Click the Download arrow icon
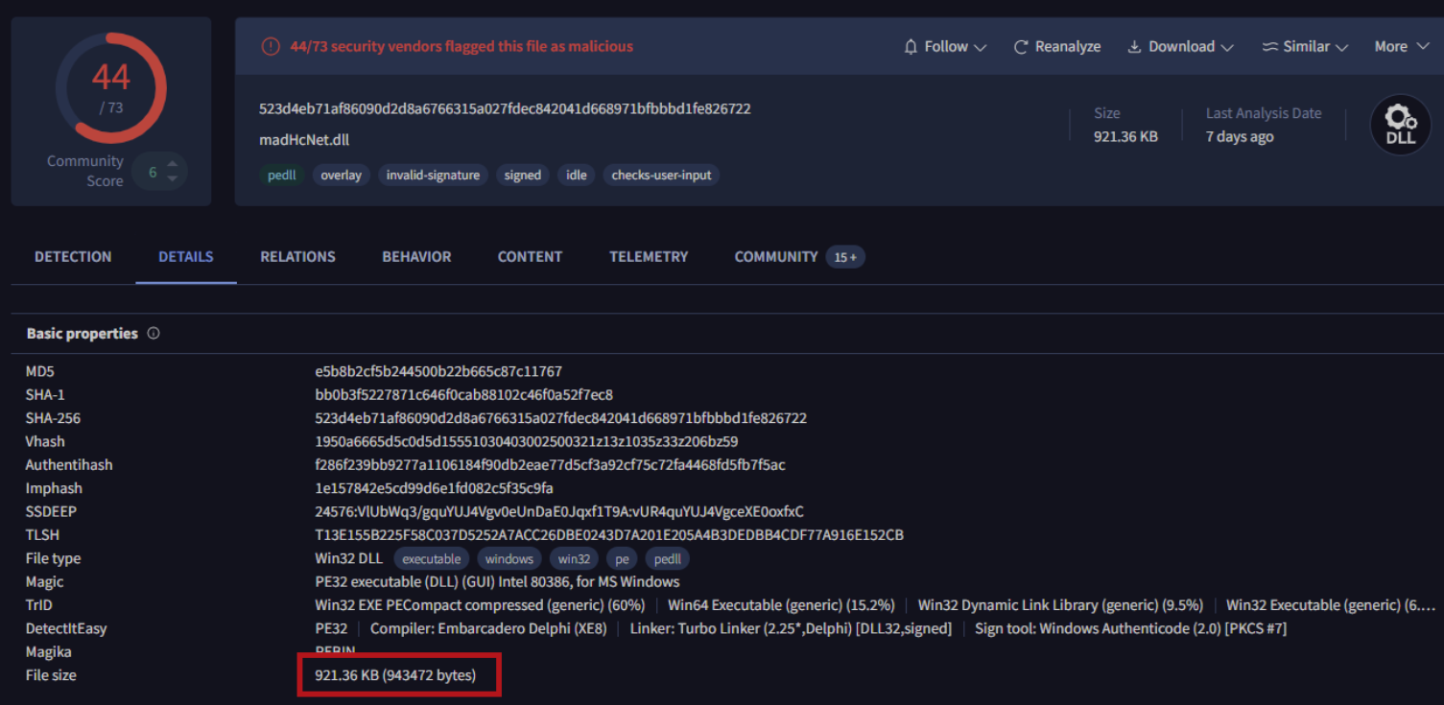Image resolution: width=1444 pixels, height=705 pixels. pyautogui.click(x=1134, y=47)
